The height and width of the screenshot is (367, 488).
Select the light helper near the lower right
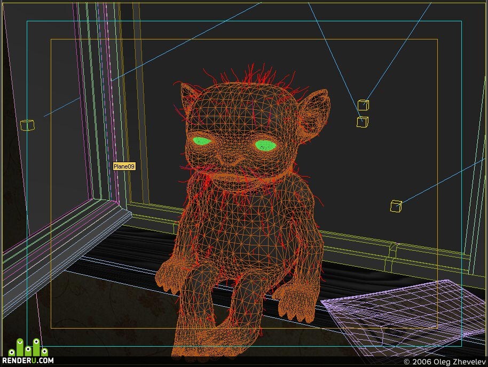coord(396,206)
